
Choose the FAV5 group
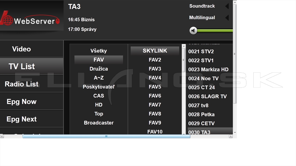tap(155, 87)
